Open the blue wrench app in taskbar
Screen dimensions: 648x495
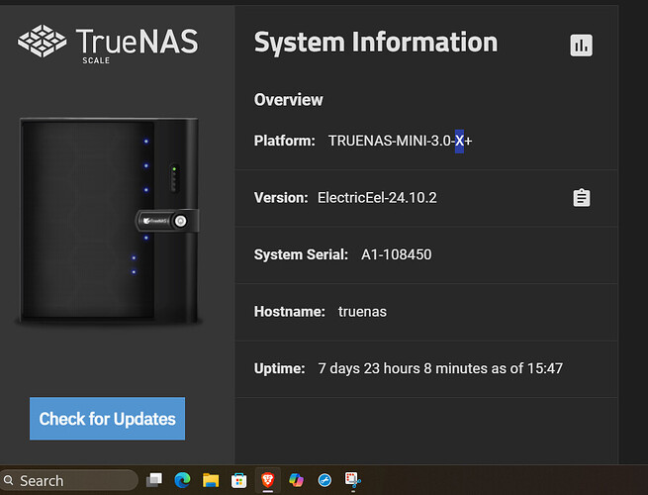click(324, 480)
